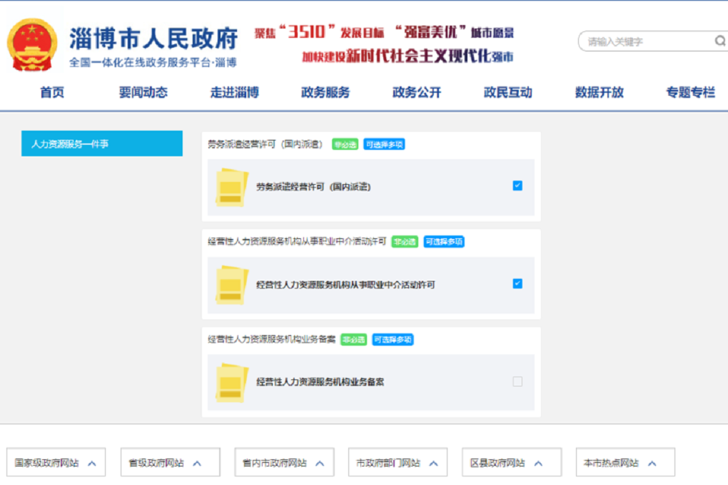Click the keyword search input field
728x485 pixels.
(x=646, y=41)
